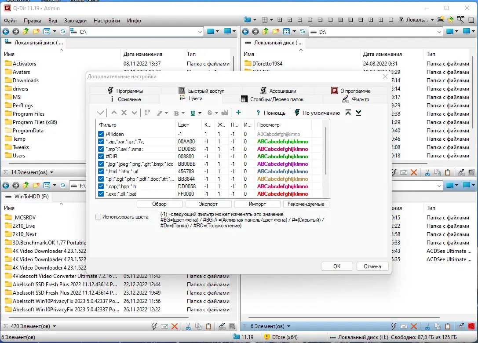The image size is (478, 343).
Task: Open view mode dropdown in C:\ pane toolbar
Action: click(x=55, y=31)
